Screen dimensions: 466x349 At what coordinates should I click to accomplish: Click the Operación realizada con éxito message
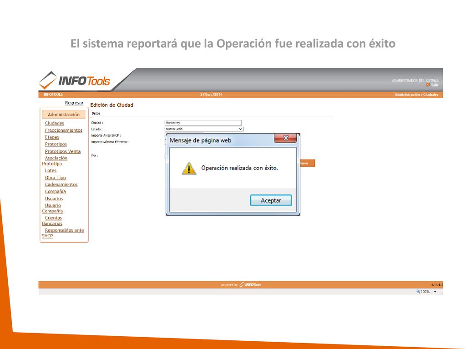239,168
